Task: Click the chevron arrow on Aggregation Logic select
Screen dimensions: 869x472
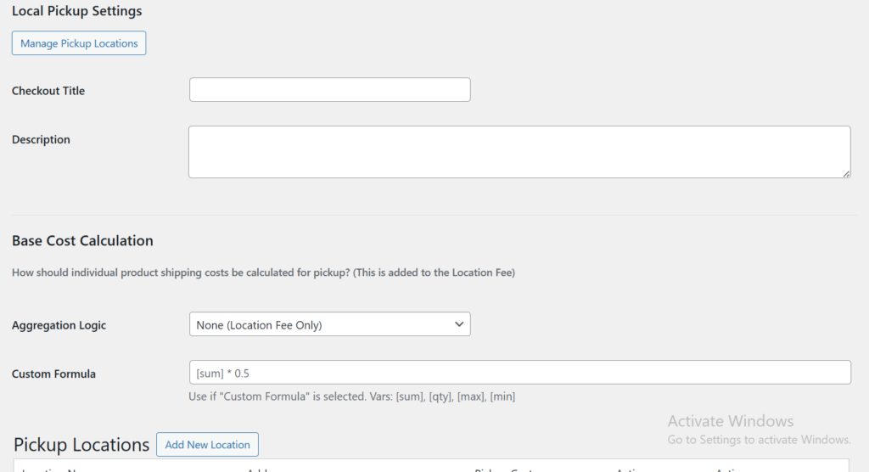Action: coord(459,324)
